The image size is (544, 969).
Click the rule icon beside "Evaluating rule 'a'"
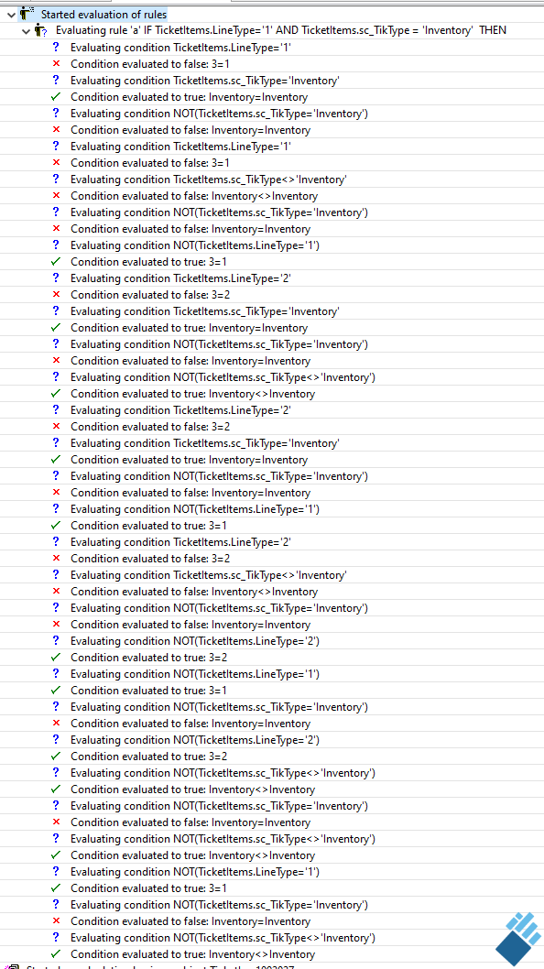click(41, 29)
